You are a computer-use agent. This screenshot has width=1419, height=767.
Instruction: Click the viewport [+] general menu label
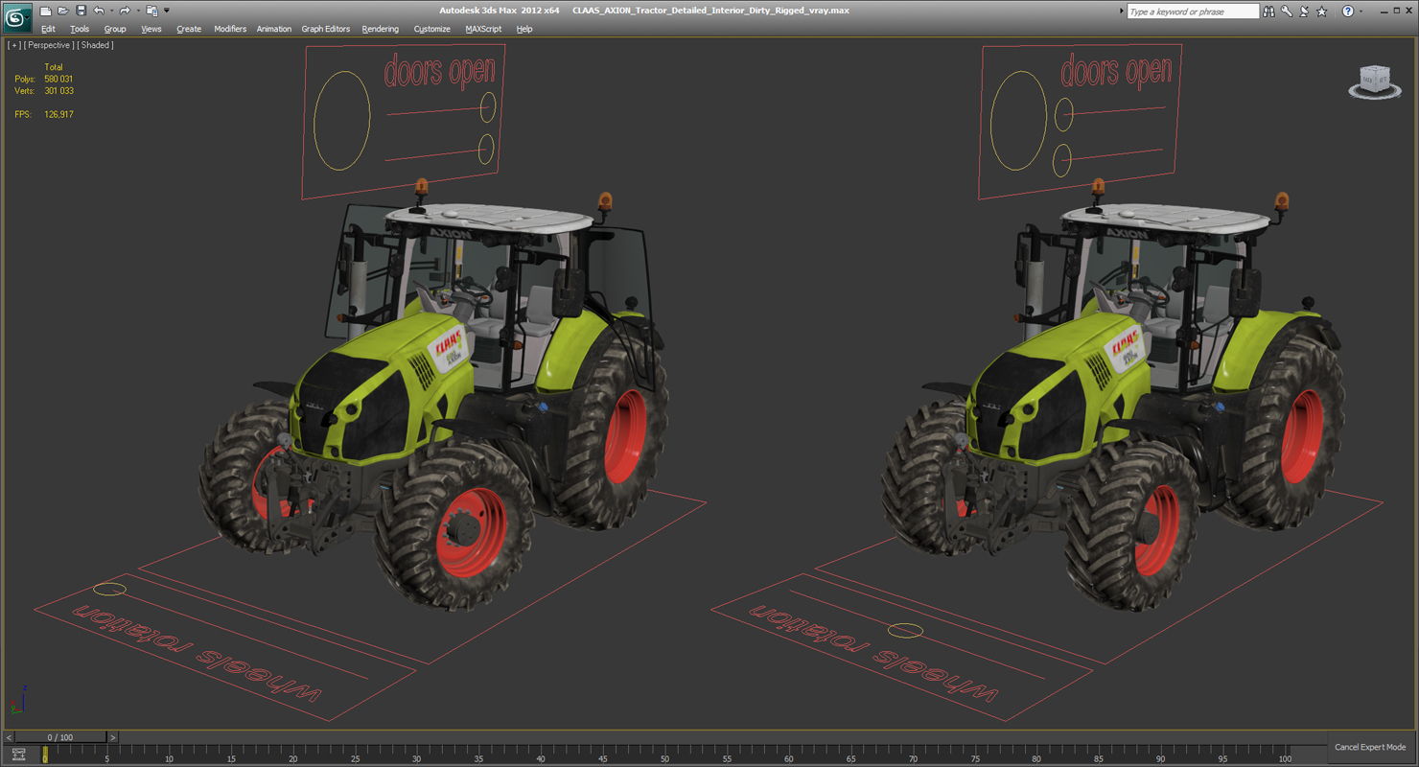(13, 45)
